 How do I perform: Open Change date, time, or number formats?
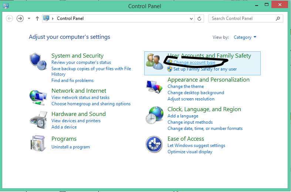pyautogui.click(x=205, y=128)
